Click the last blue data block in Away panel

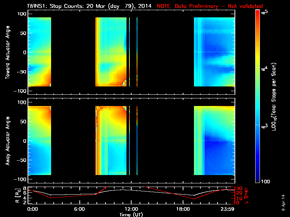214,140
